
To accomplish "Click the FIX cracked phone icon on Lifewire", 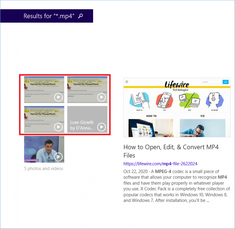I will [x=164, y=100].
